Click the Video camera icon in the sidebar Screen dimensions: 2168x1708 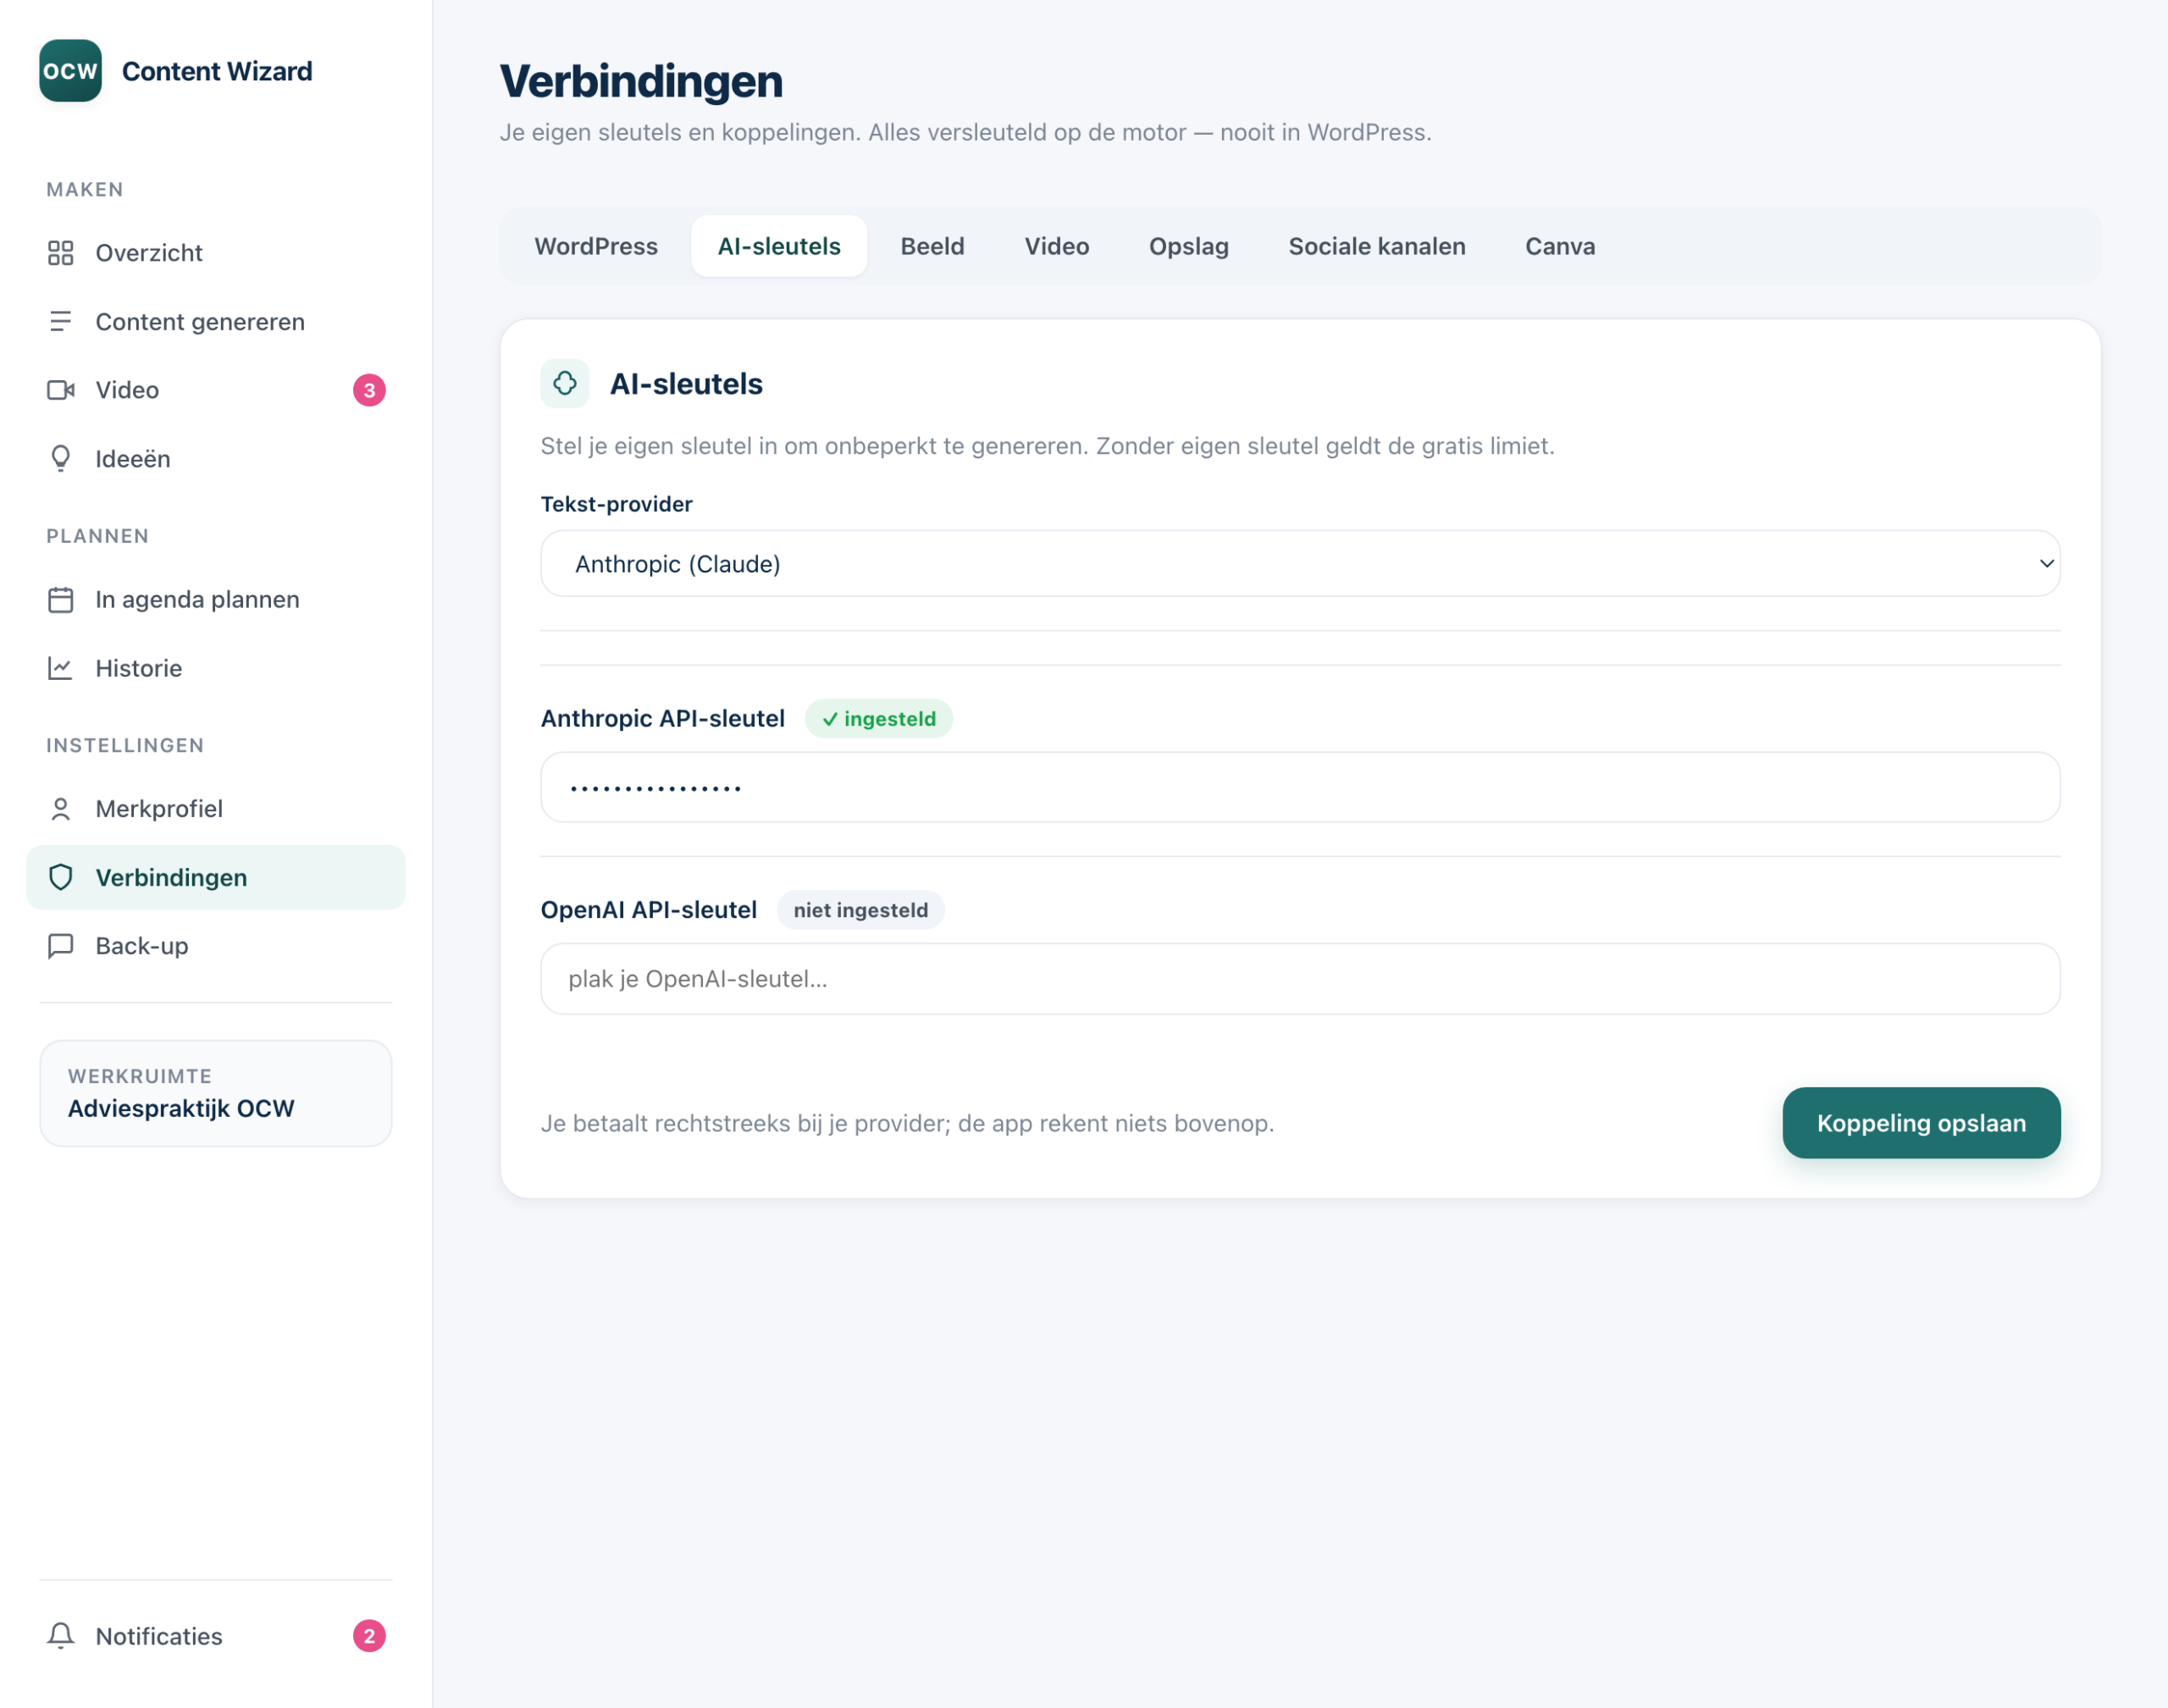61,390
